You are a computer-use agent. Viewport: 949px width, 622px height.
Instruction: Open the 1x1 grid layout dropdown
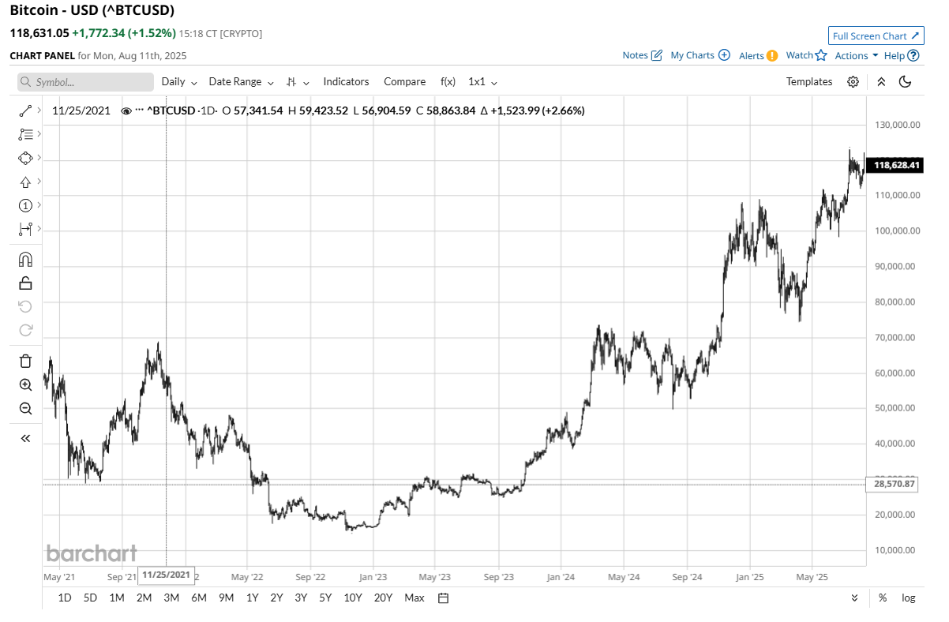pyautogui.click(x=483, y=82)
